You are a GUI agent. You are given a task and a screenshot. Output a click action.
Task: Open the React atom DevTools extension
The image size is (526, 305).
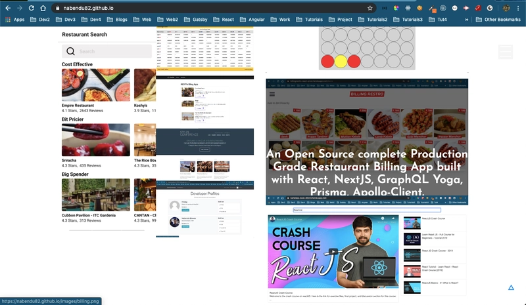pos(408,8)
